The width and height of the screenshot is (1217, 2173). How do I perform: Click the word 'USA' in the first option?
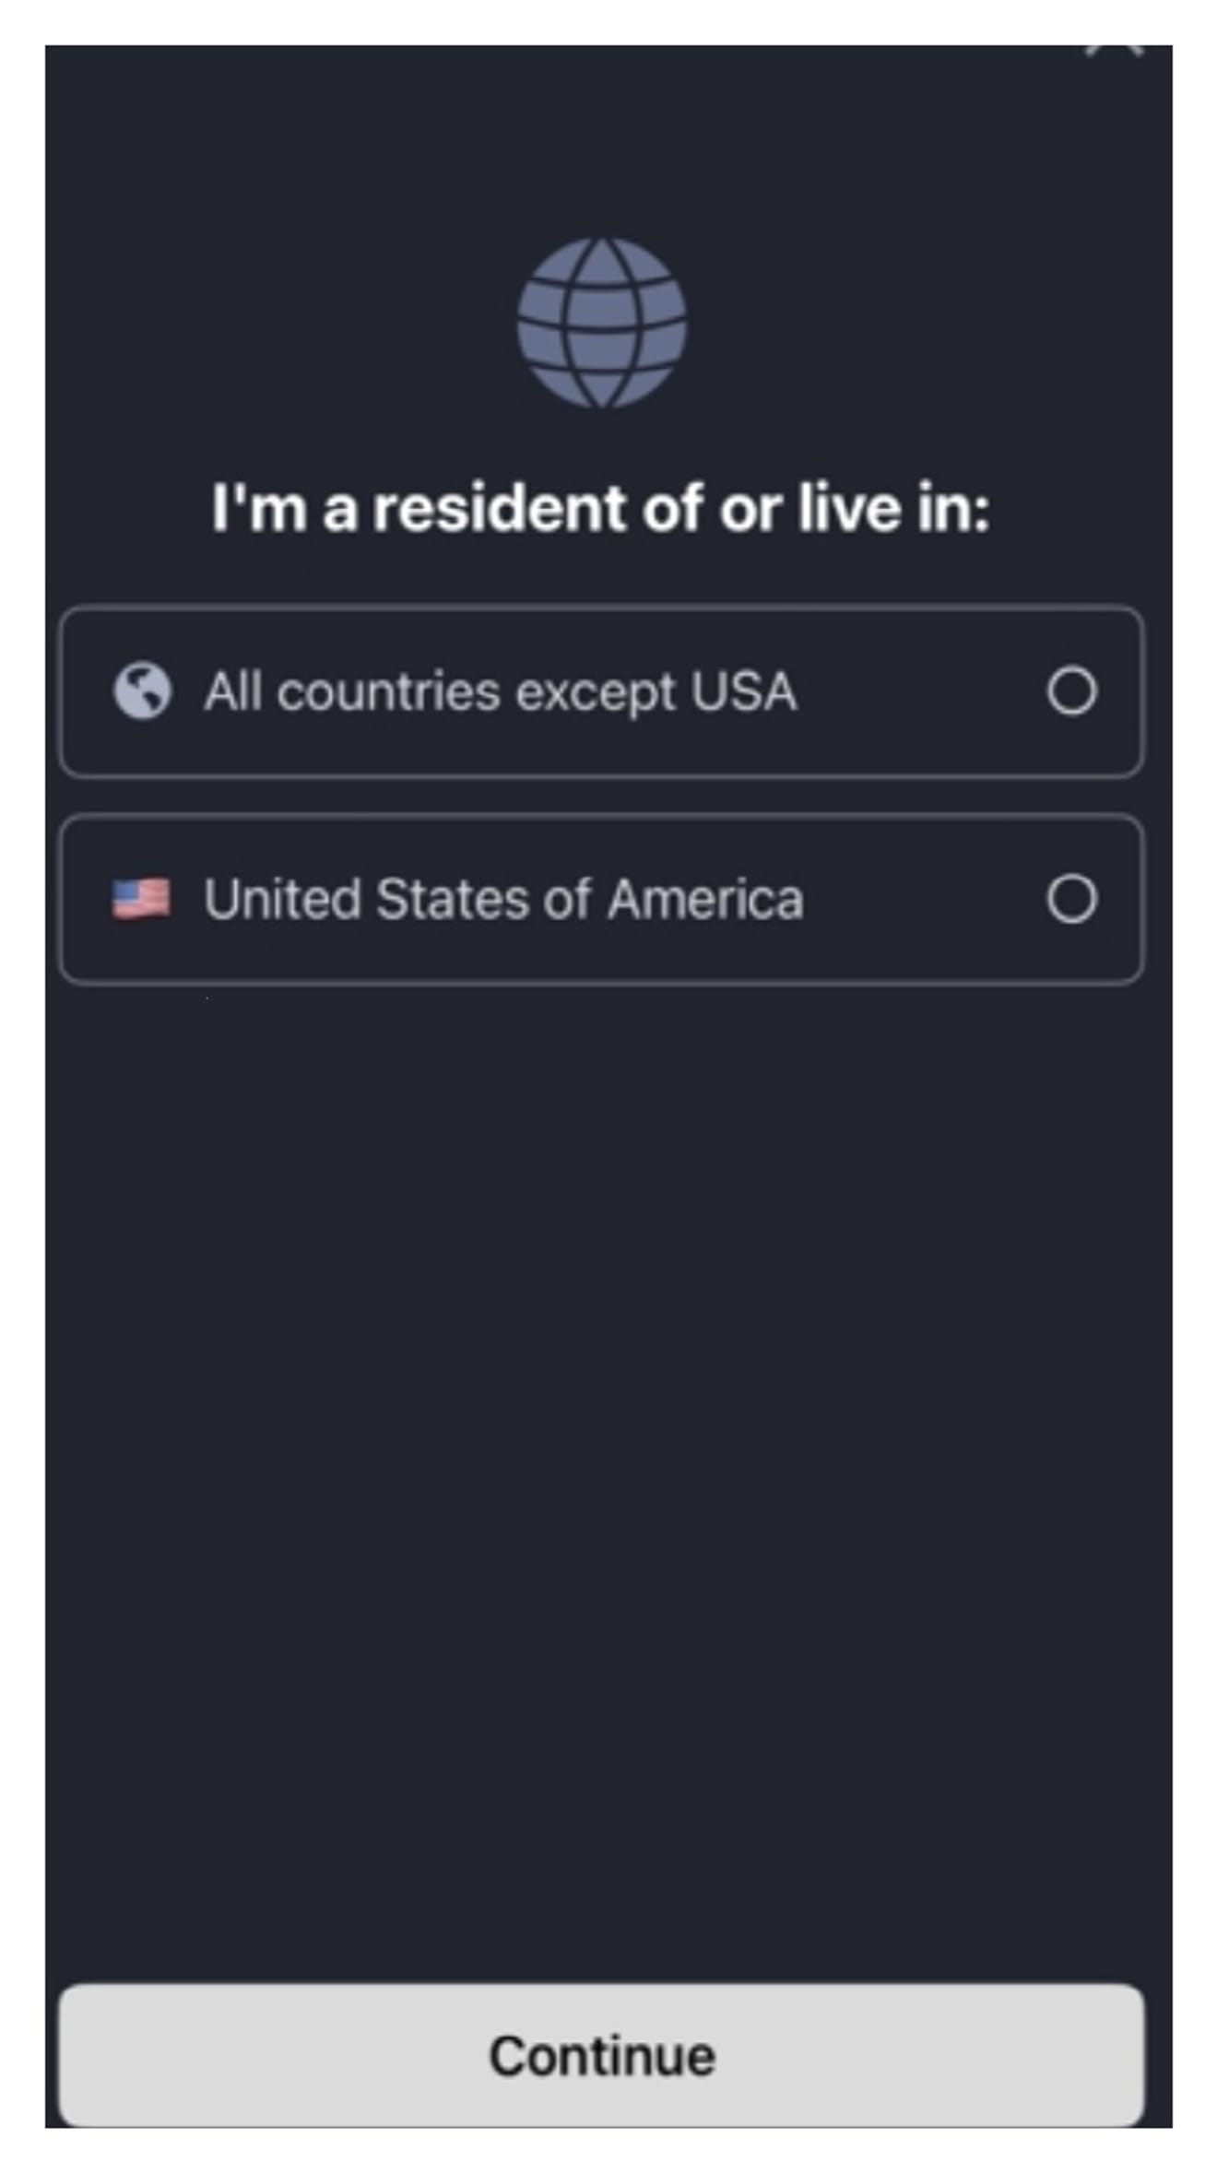(x=744, y=691)
